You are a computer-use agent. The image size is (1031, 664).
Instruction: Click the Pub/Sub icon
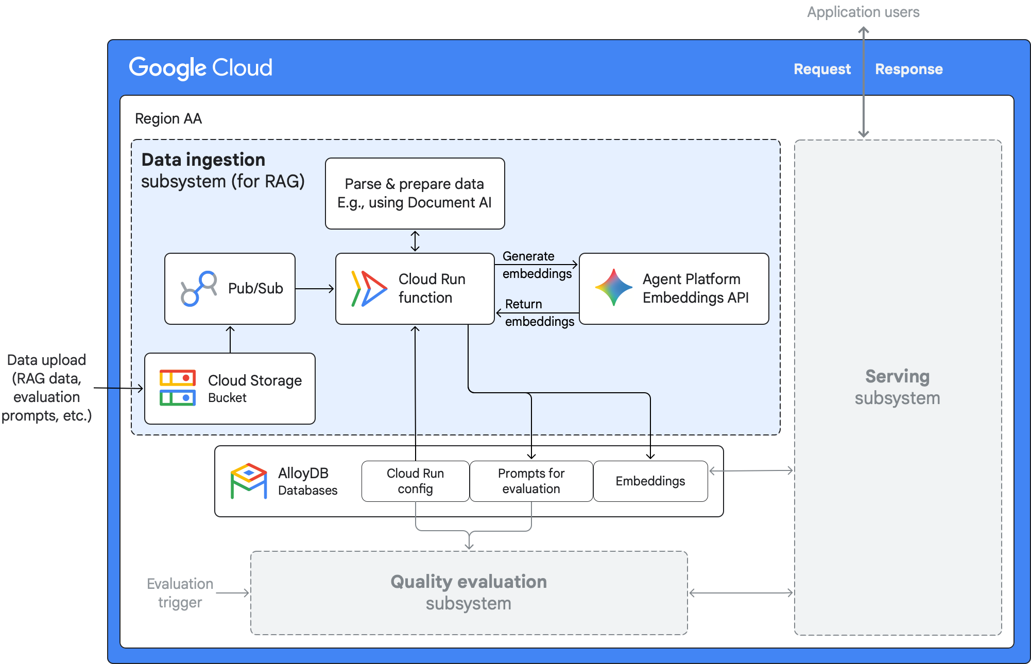[199, 288]
